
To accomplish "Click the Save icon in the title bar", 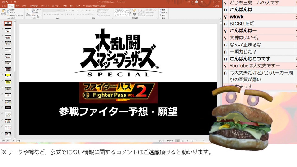I will [3, 2].
